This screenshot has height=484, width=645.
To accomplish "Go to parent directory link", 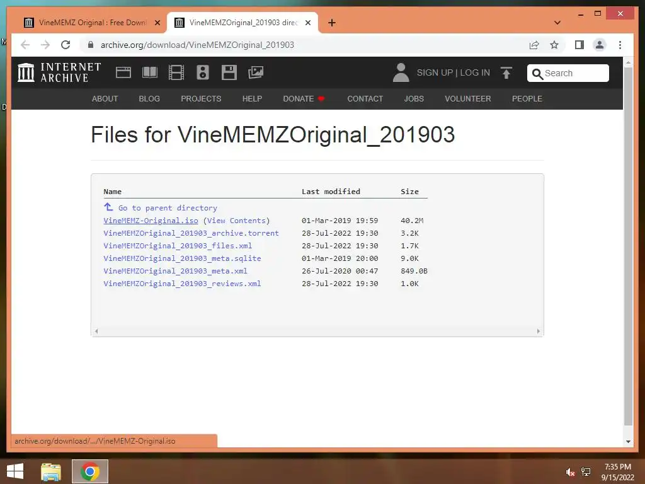I will pyautogui.click(x=168, y=208).
